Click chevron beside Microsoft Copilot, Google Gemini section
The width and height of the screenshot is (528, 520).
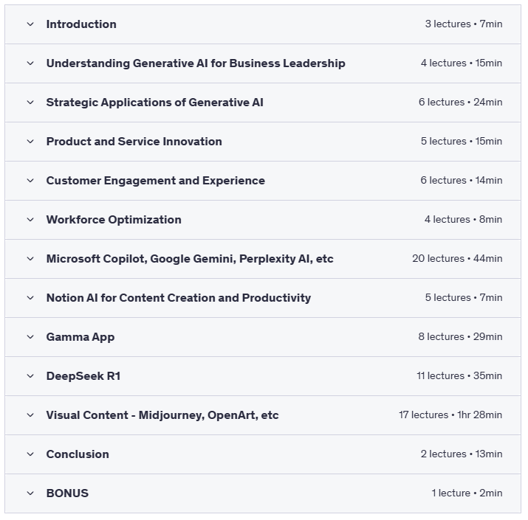click(x=30, y=259)
